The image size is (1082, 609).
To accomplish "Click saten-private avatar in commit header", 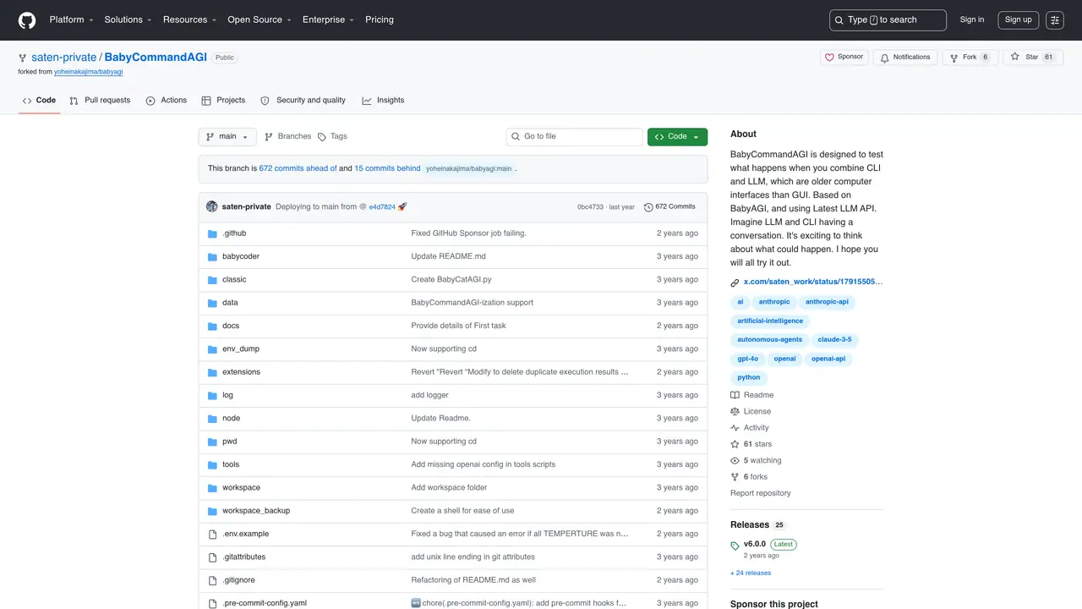I will tap(212, 206).
